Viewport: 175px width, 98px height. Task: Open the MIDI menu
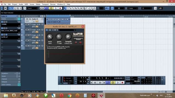(26, 4)
